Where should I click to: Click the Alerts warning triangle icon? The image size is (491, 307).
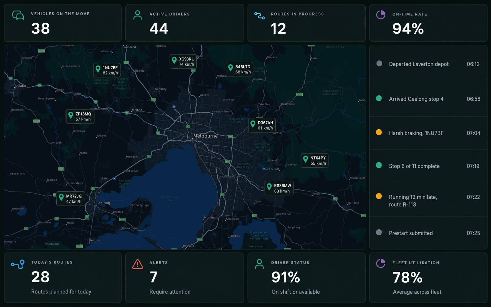(137, 264)
